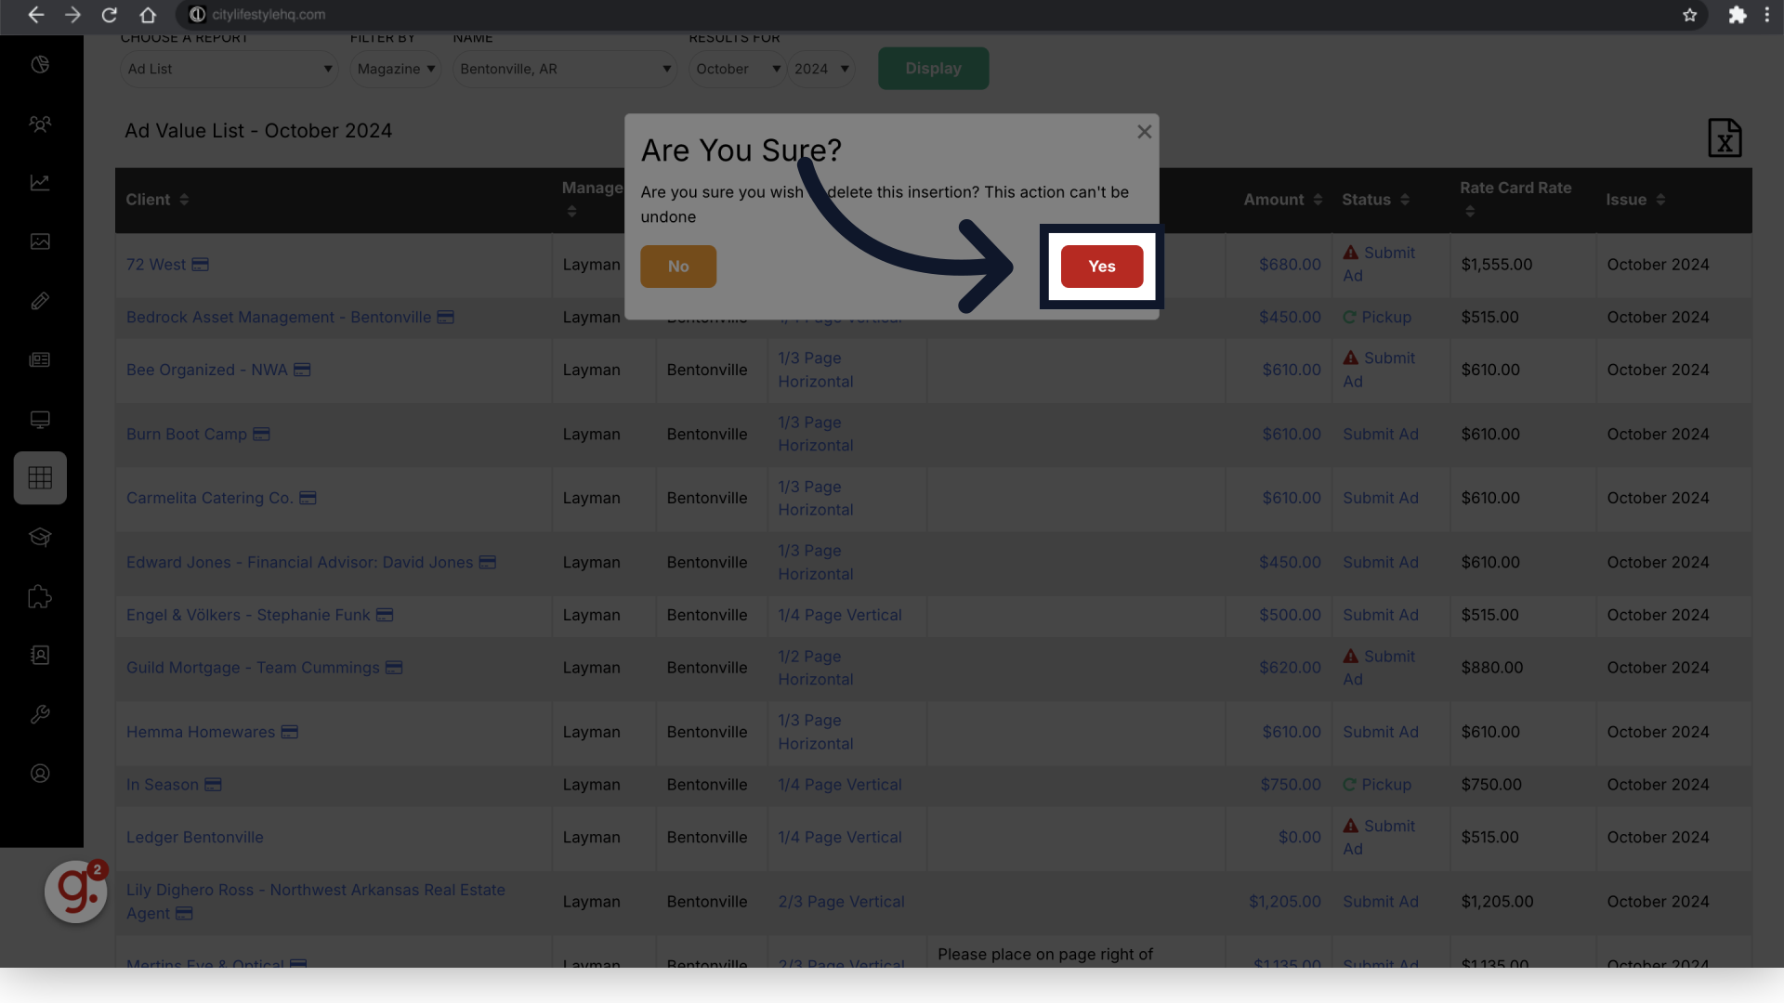Open the line chart analytics sidebar icon

point(40,183)
